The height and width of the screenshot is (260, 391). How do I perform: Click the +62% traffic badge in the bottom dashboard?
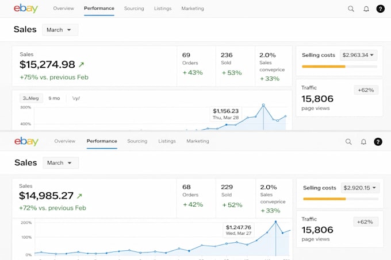[x=365, y=222]
